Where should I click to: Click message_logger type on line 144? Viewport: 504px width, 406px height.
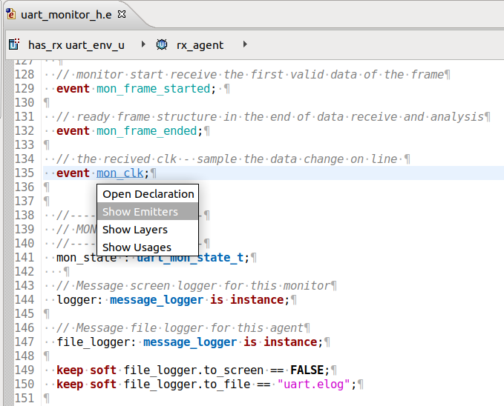[x=157, y=300]
